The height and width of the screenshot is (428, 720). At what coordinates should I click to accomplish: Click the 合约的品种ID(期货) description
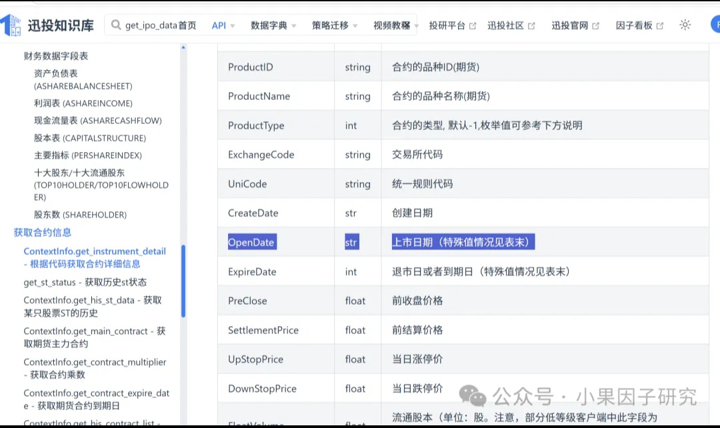435,67
